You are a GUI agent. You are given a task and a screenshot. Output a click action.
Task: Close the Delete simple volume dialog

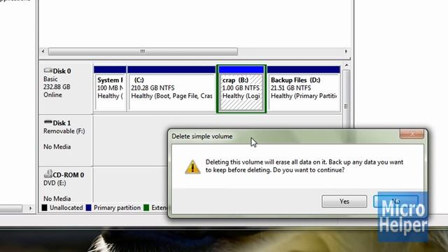(412, 134)
